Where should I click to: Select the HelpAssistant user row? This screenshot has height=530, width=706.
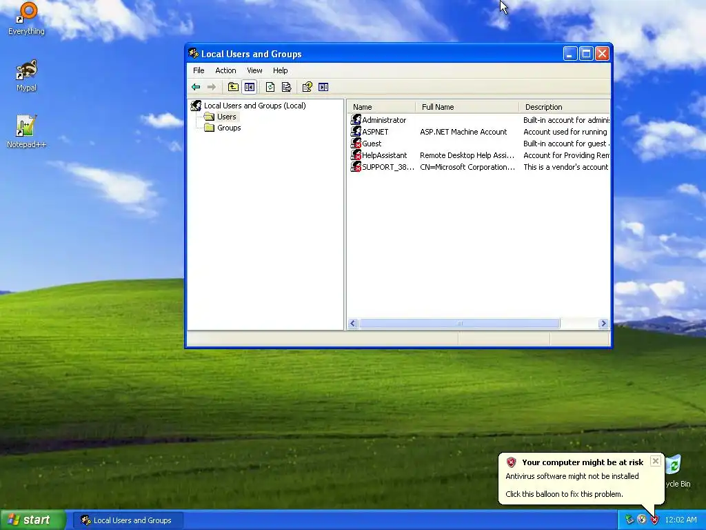click(x=480, y=155)
